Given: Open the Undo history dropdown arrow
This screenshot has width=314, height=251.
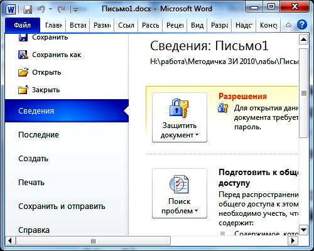Looking at the screenshot, I should coord(50,9).
